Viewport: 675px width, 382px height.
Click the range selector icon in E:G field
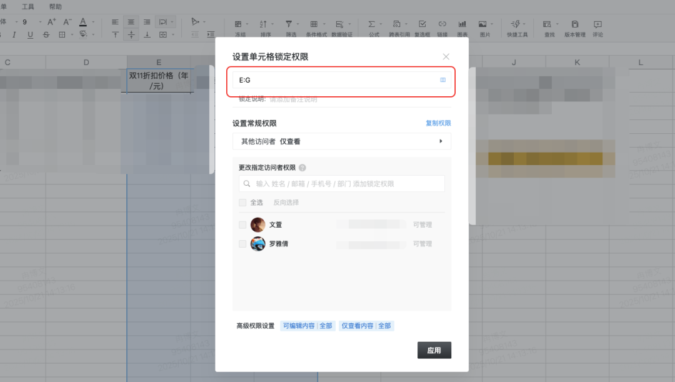tap(443, 80)
